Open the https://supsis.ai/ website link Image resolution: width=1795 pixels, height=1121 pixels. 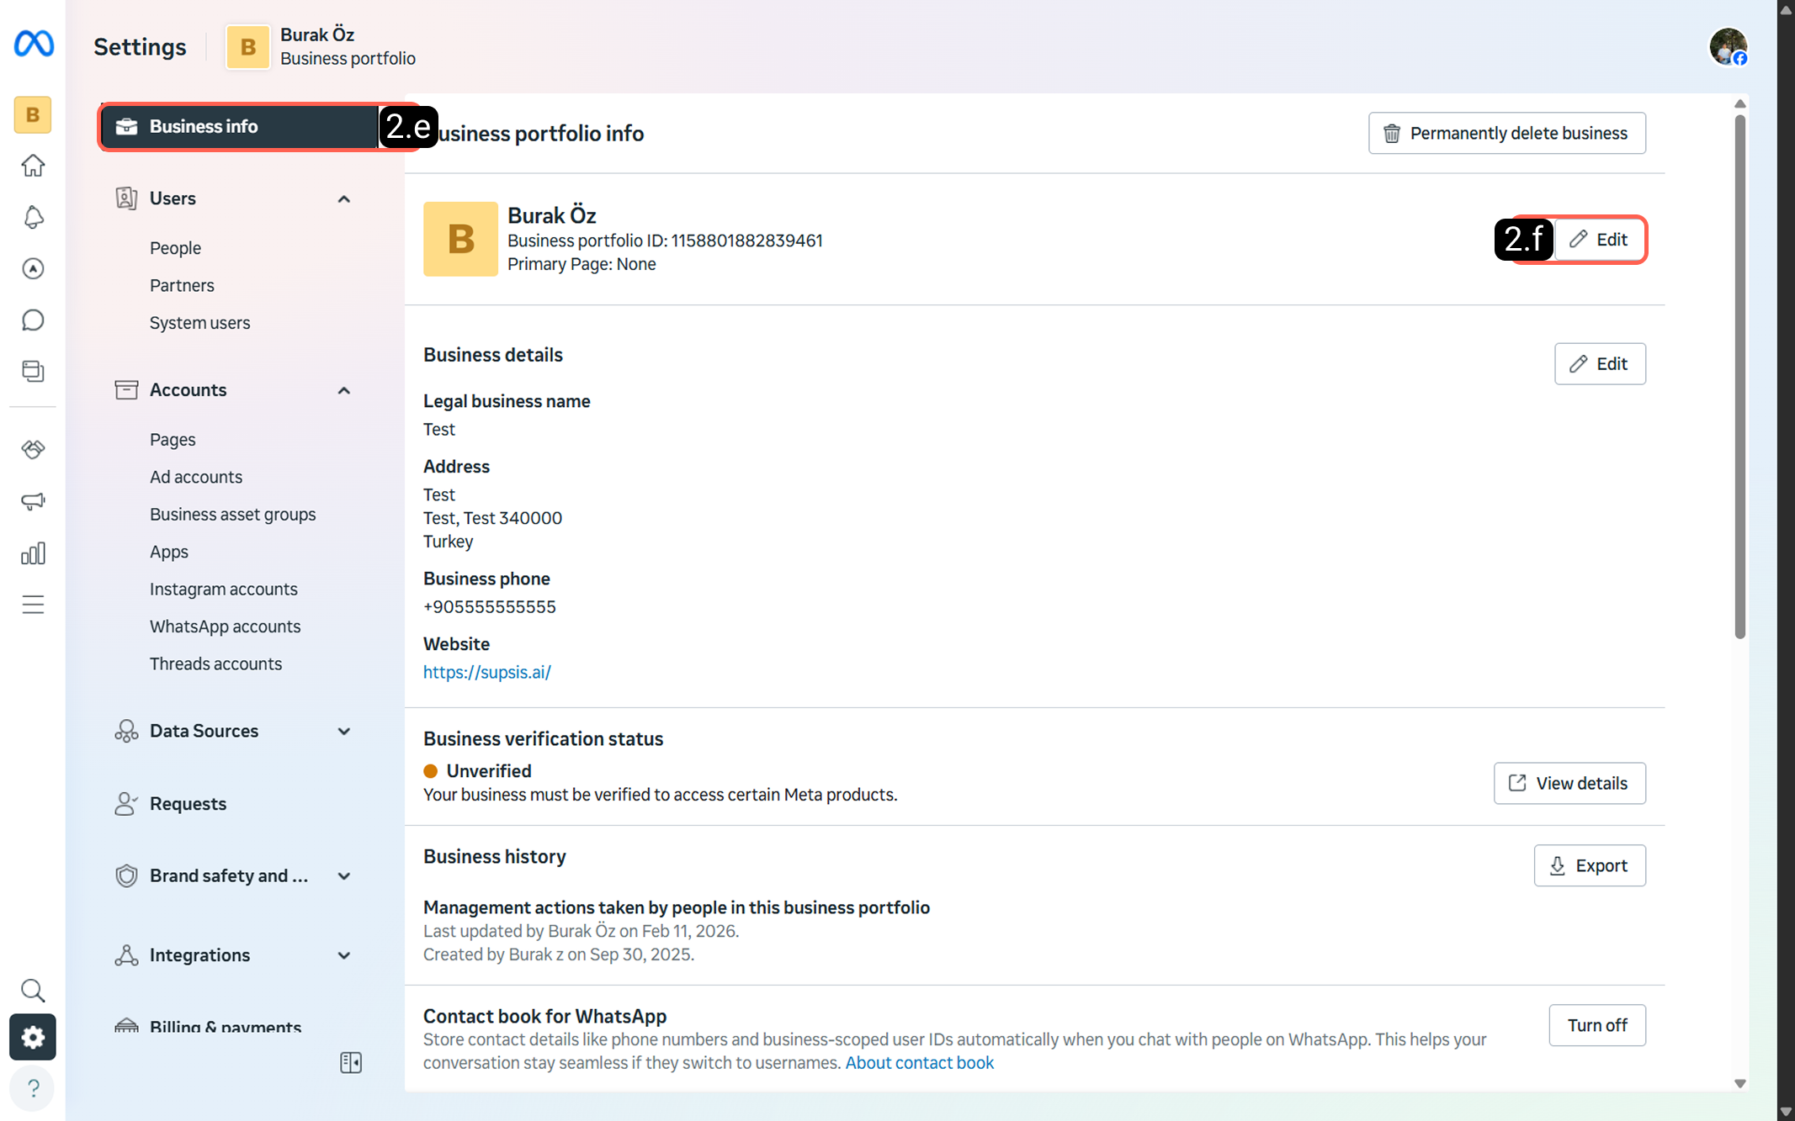(x=487, y=672)
